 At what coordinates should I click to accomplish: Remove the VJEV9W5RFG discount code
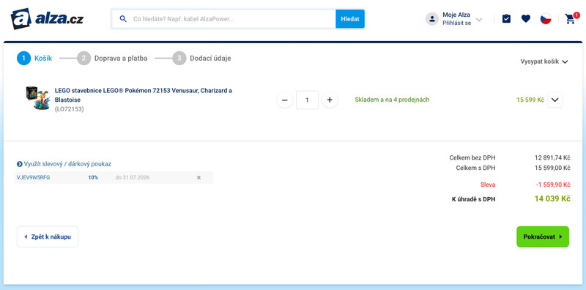199,177
